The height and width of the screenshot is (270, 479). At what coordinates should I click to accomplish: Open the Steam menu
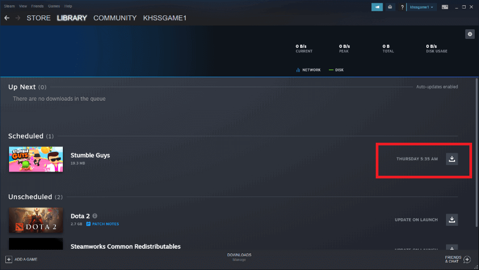(9, 6)
